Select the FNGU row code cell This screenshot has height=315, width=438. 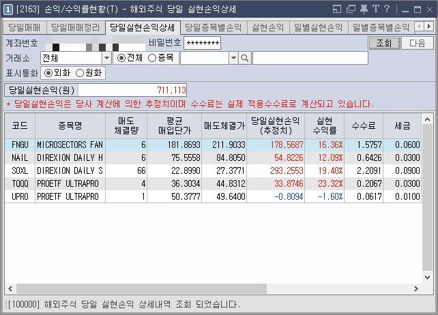(x=20, y=145)
